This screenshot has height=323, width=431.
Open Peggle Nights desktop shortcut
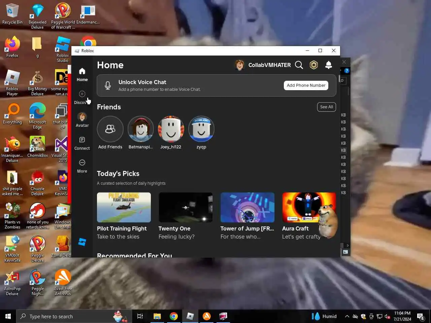38,283
